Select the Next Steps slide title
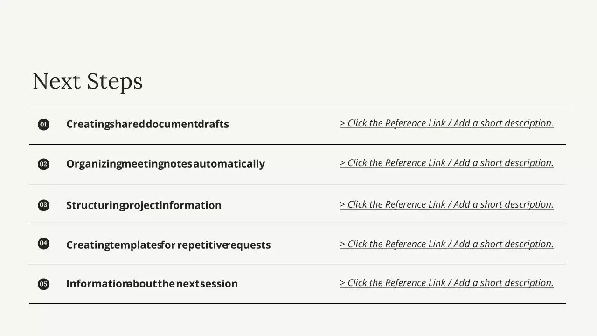597x336 pixels. (88, 81)
